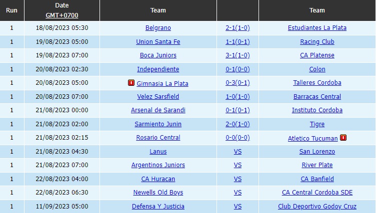
Task: Select Boca Juniors team link
Action: (x=158, y=55)
